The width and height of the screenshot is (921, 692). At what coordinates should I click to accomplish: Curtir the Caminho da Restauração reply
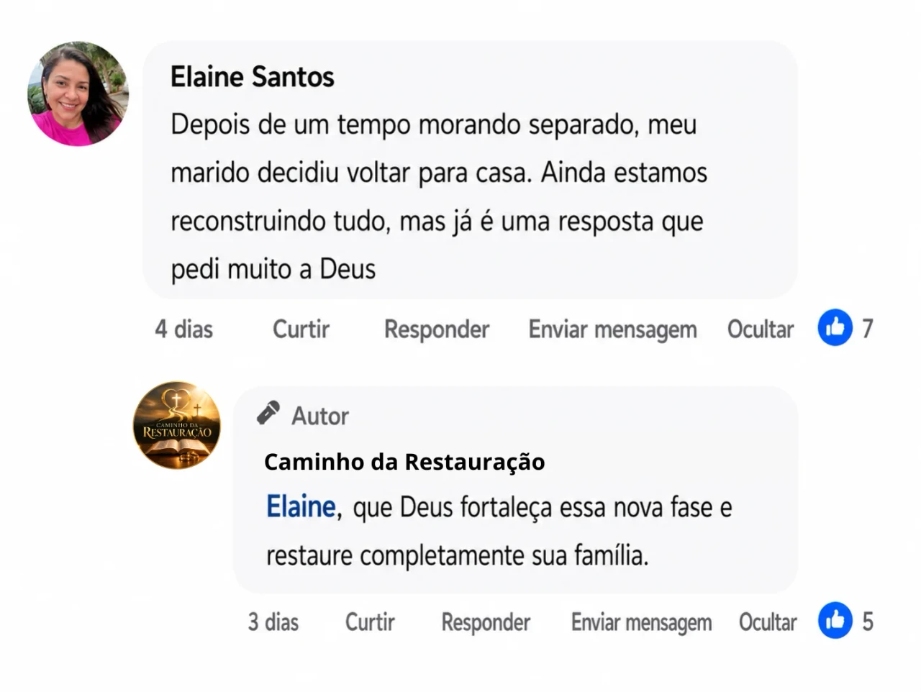[370, 622]
